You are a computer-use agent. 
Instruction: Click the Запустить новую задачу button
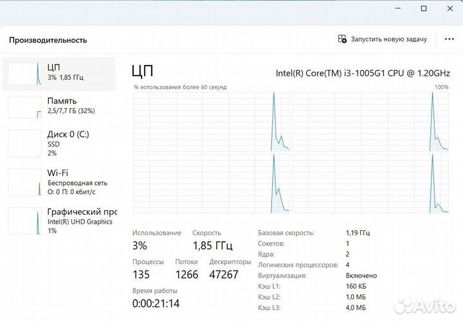383,39
